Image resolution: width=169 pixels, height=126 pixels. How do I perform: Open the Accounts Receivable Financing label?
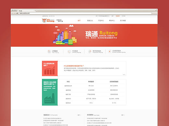pyautogui.click(x=119, y=51)
